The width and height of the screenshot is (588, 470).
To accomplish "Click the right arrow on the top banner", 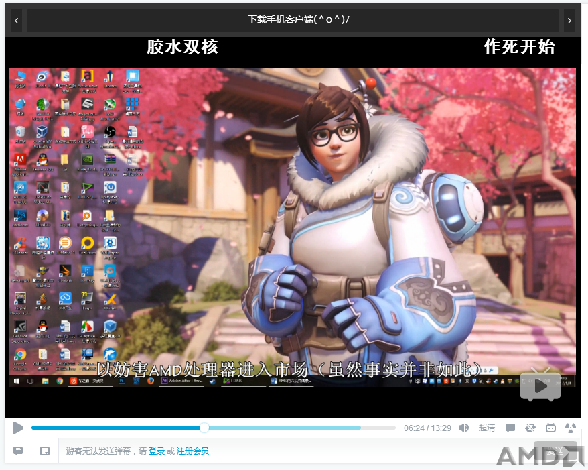I will pyautogui.click(x=569, y=21).
